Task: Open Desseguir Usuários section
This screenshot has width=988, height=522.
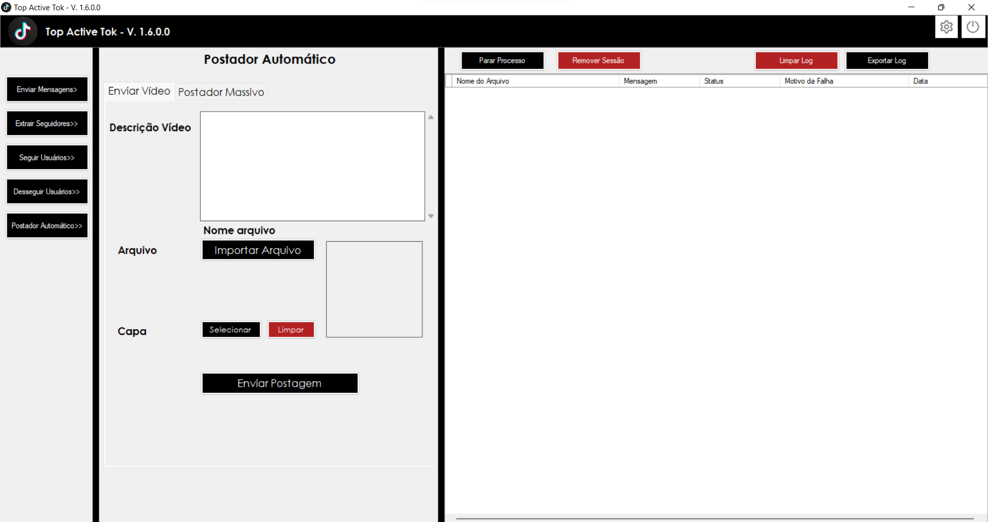Action: pyautogui.click(x=47, y=191)
